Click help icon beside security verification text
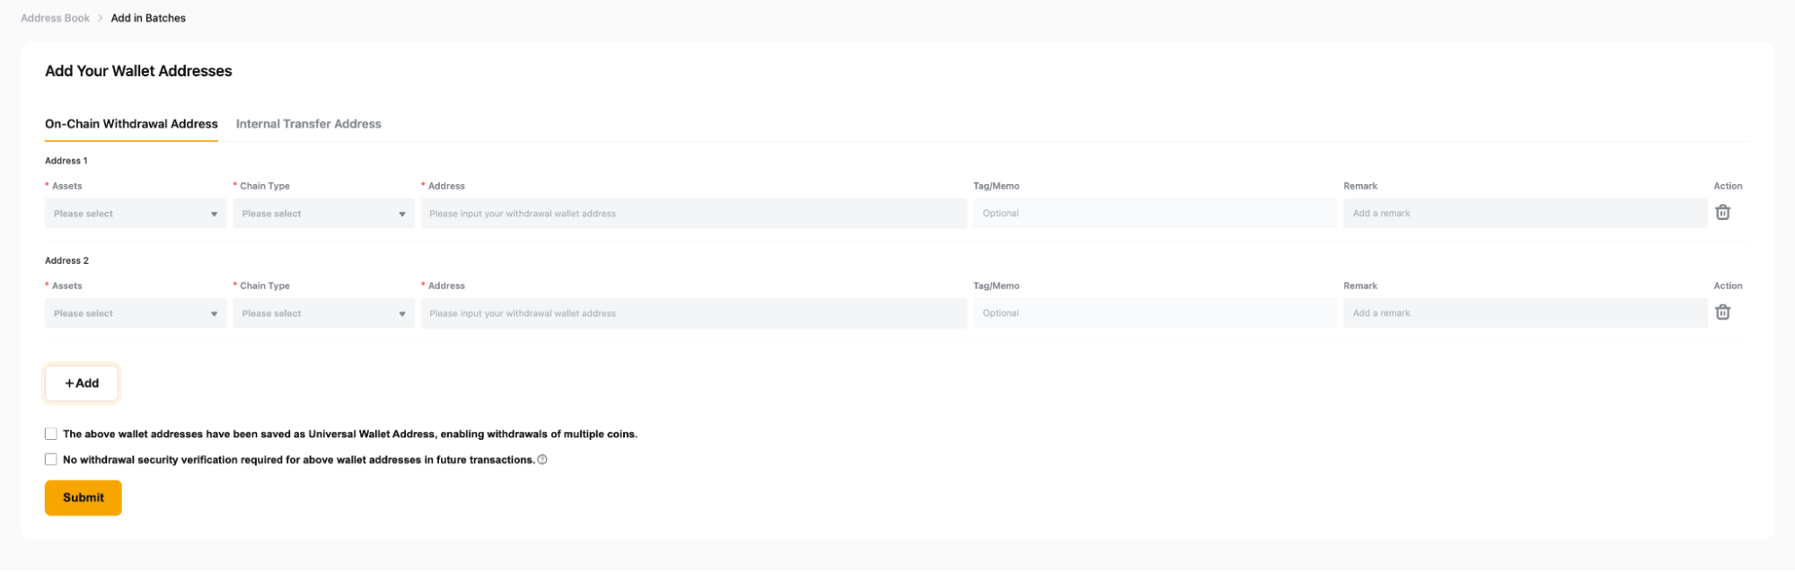This screenshot has height=572, width=1795. (x=542, y=460)
